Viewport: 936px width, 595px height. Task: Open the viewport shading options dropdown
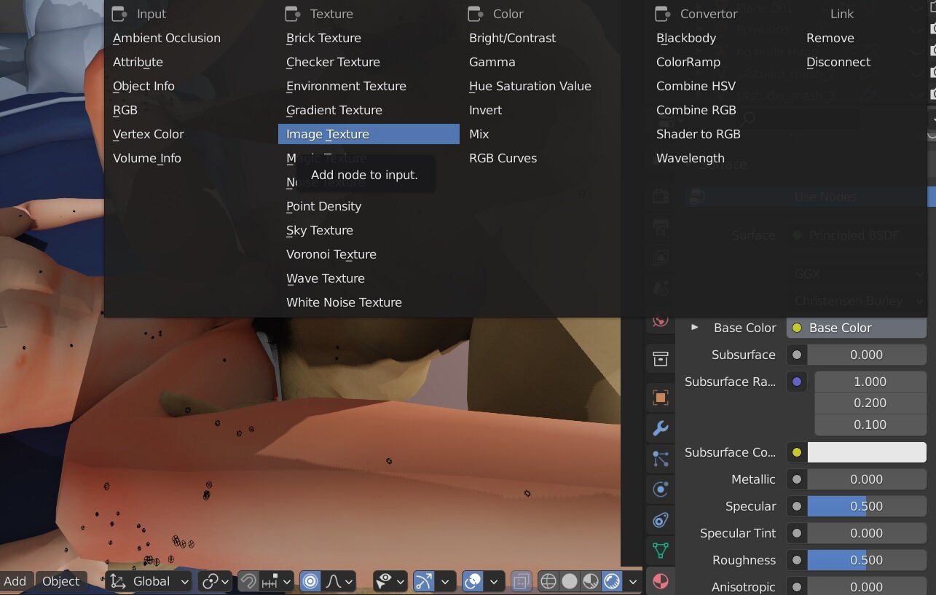coord(633,581)
